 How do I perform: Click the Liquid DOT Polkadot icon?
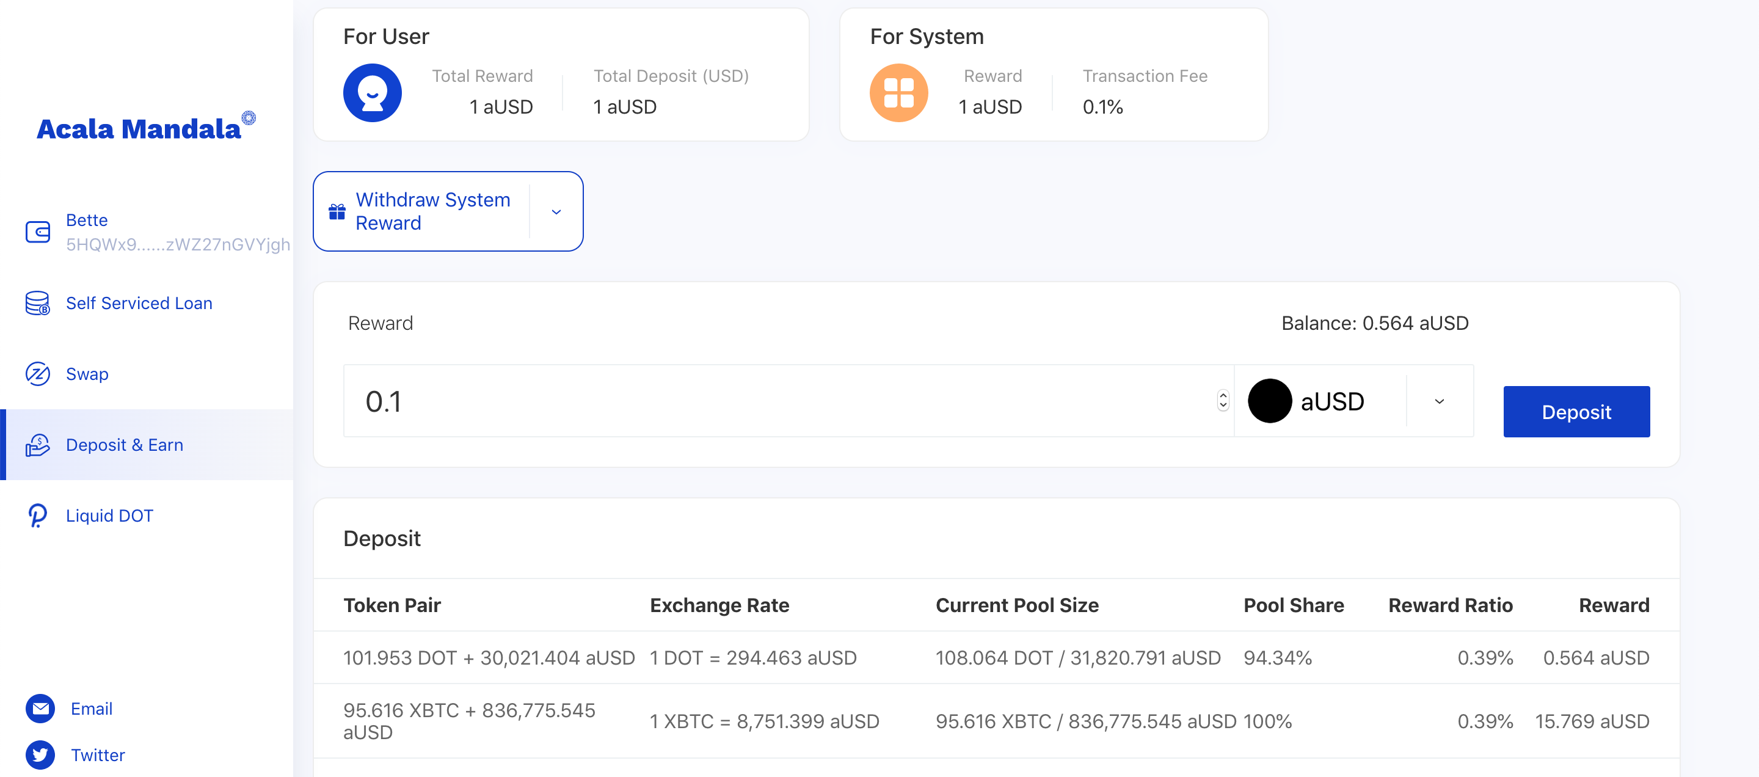point(37,516)
